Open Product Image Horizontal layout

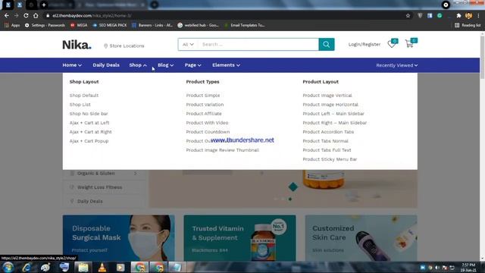point(330,105)
